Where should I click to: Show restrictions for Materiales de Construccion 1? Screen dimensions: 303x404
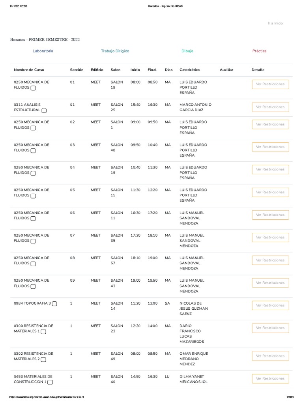270,378
